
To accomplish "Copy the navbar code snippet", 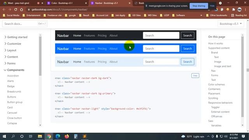I will point(195,76).
